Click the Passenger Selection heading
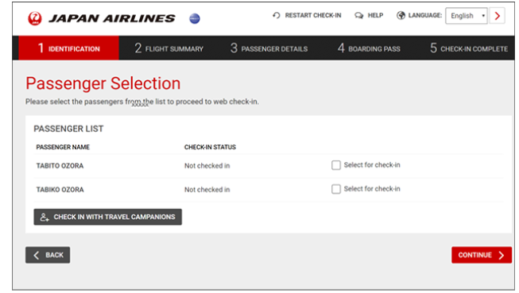 103,83
